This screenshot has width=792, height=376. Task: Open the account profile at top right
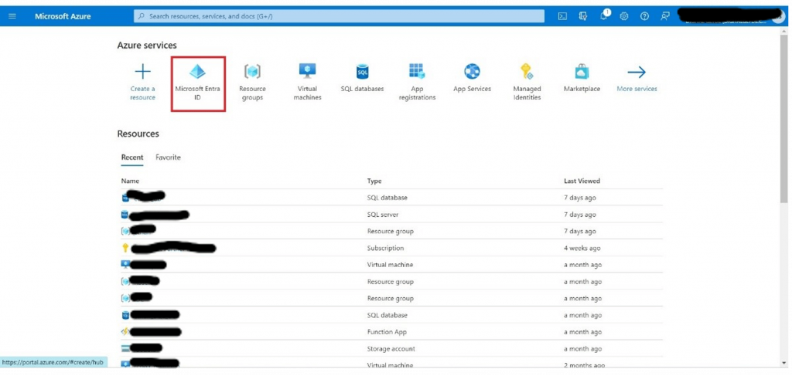732,16
